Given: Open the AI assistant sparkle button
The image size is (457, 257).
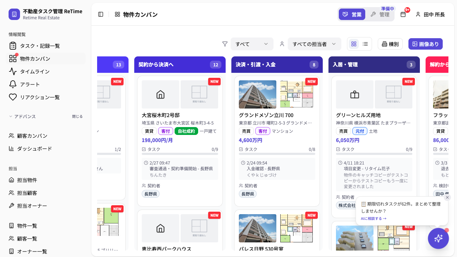Looking at the screenshot, I should tap(438, 238).
